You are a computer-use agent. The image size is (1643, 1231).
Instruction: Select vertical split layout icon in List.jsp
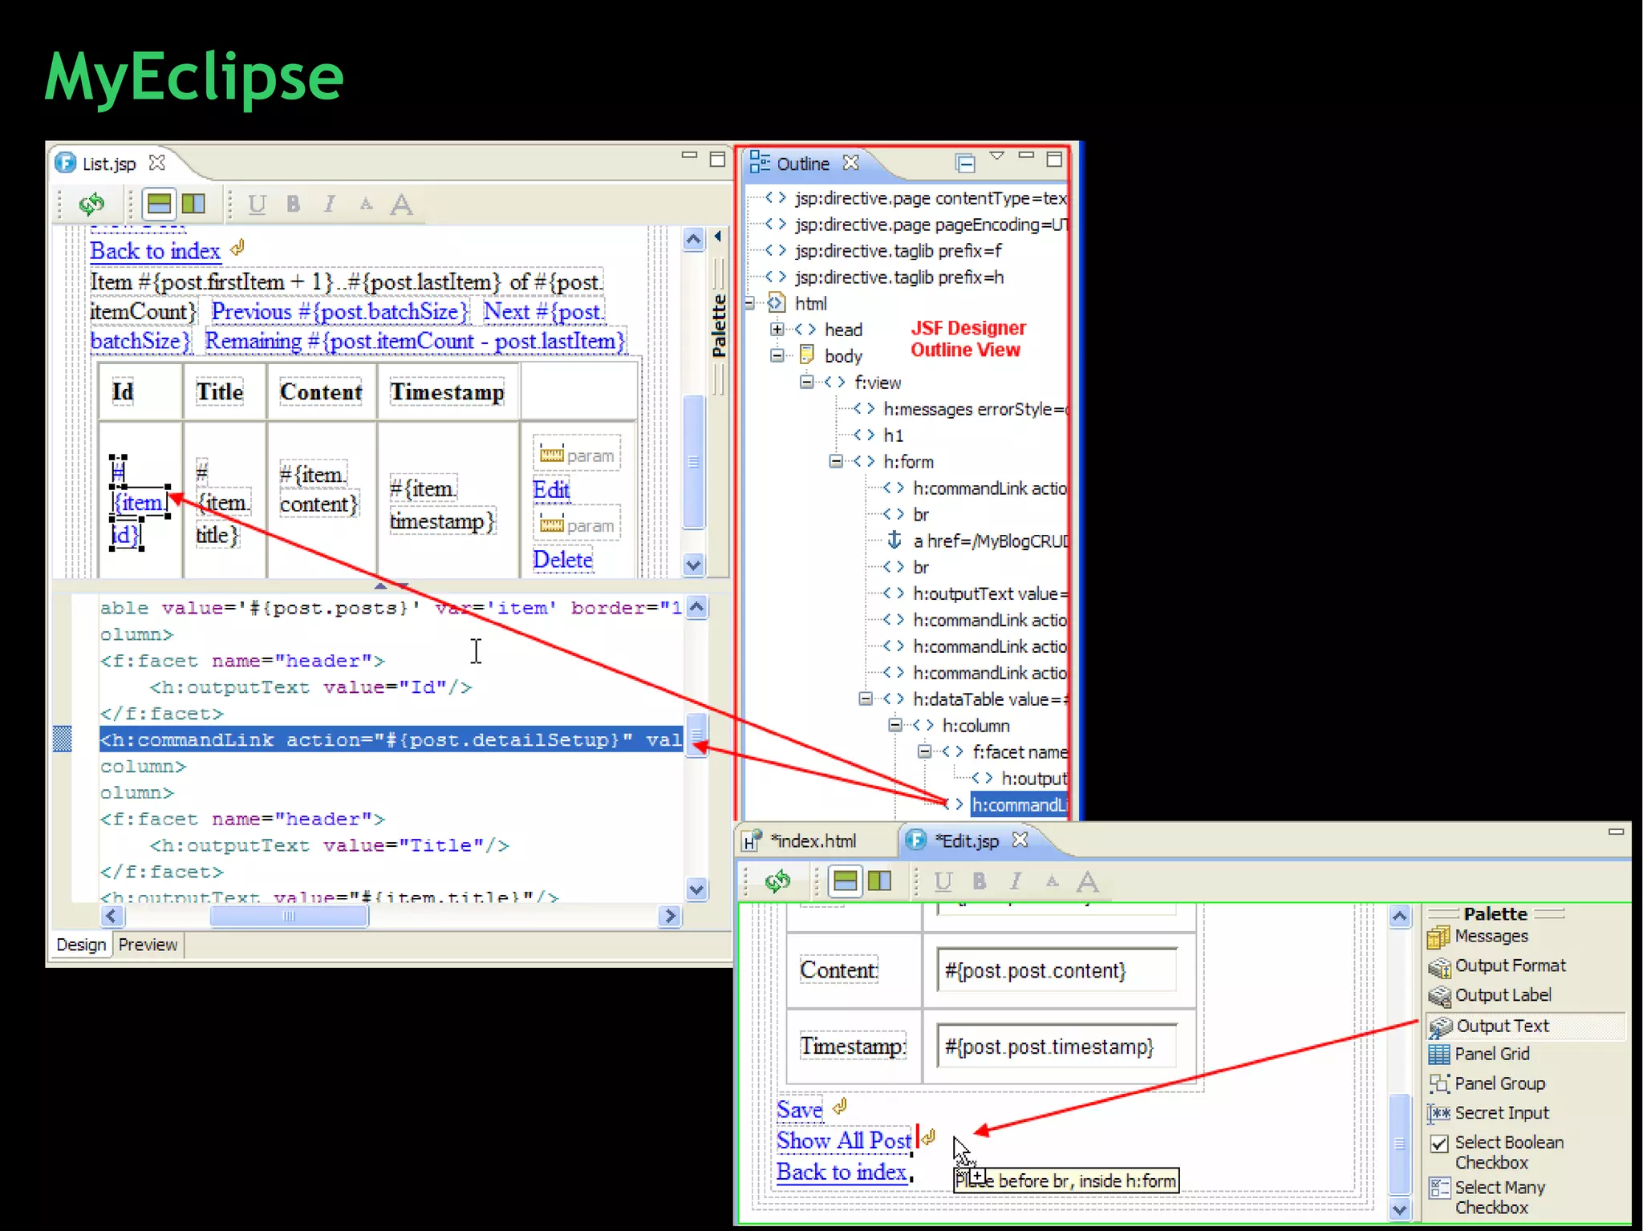pyautogui.click(x=193, y=204)
